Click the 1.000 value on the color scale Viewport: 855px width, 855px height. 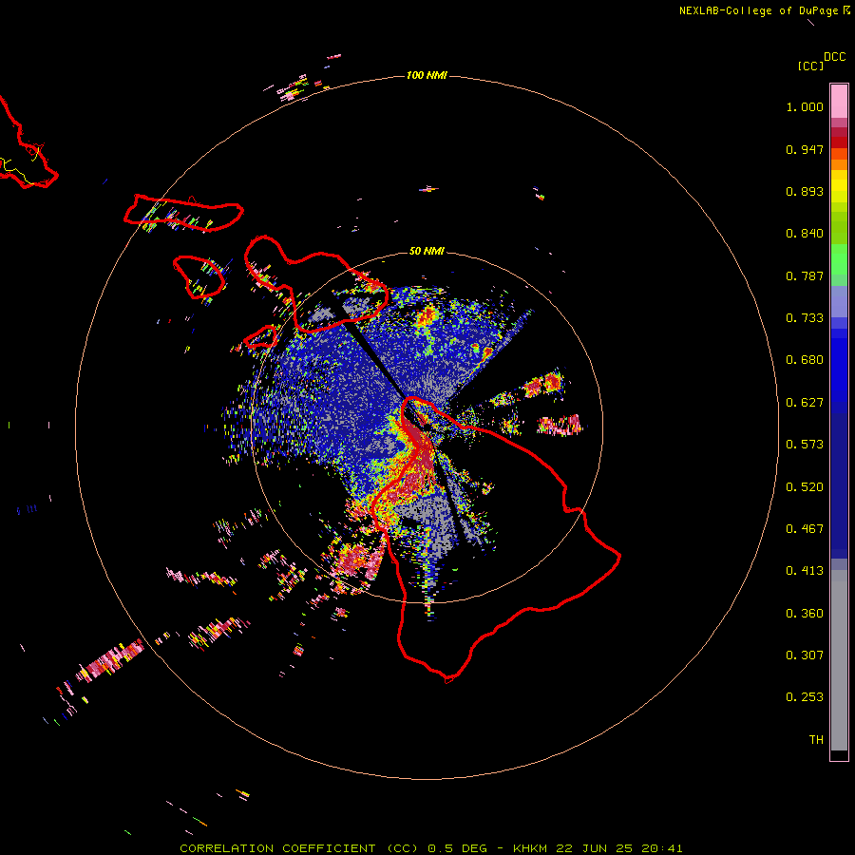[805, 106]
